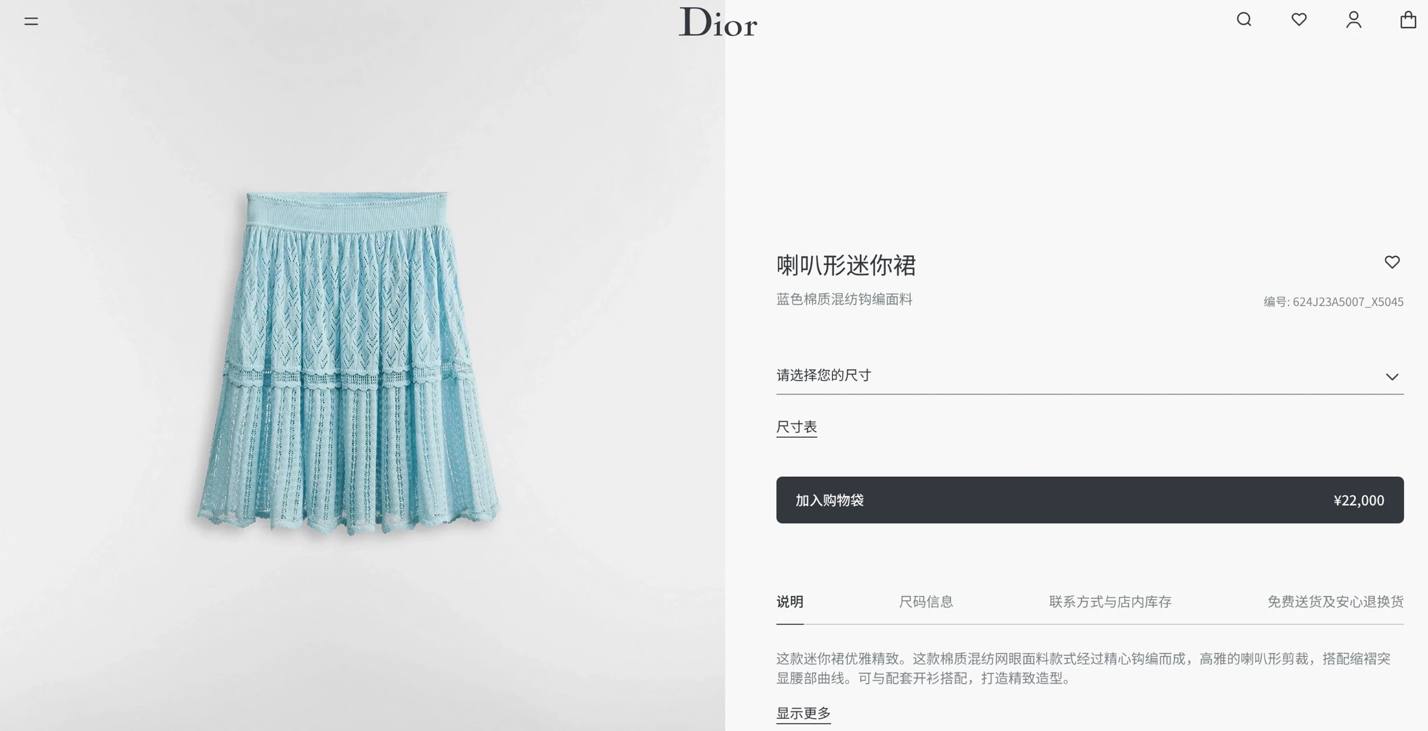The image size is (1428, 731).
Task: Open the hamburger navigation menu
Action: [x=31, y=21]
